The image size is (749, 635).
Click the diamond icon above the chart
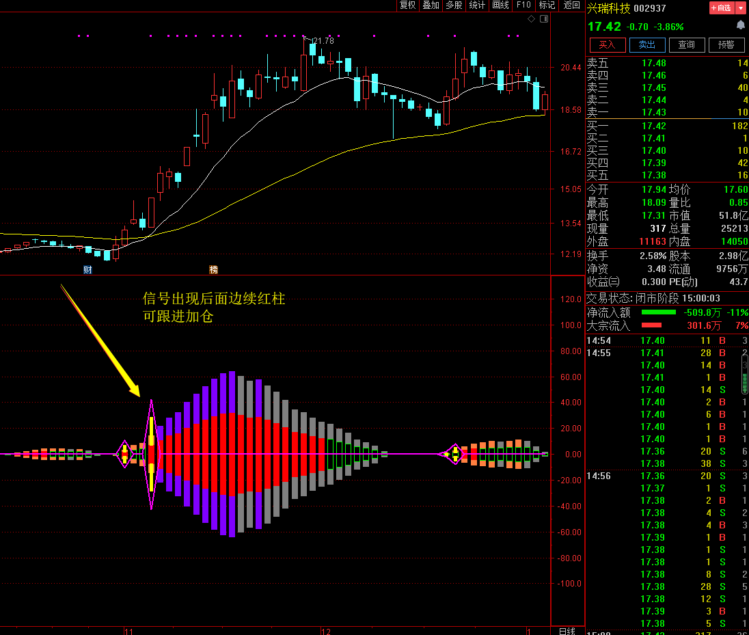click(x=532, y=19)
